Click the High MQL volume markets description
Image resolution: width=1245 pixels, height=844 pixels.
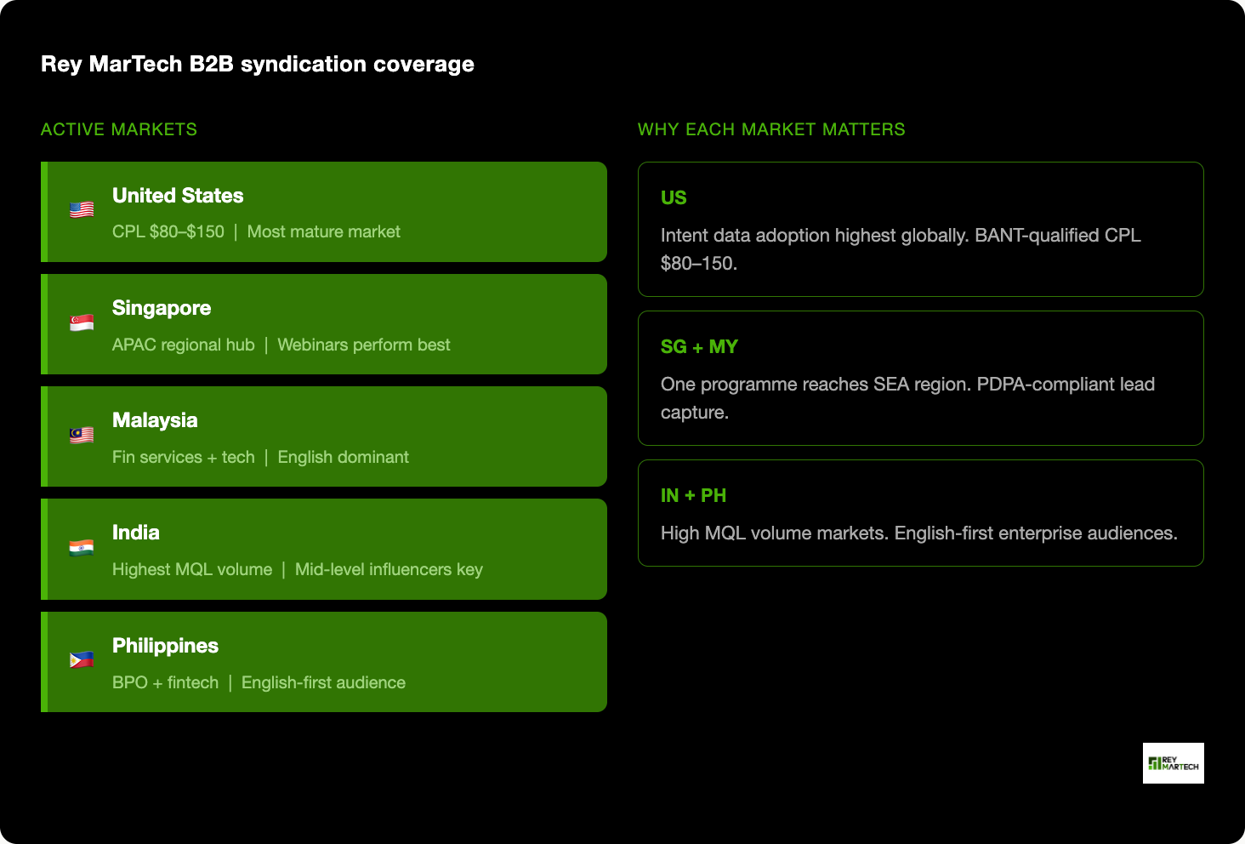click(x=919, y=533)
